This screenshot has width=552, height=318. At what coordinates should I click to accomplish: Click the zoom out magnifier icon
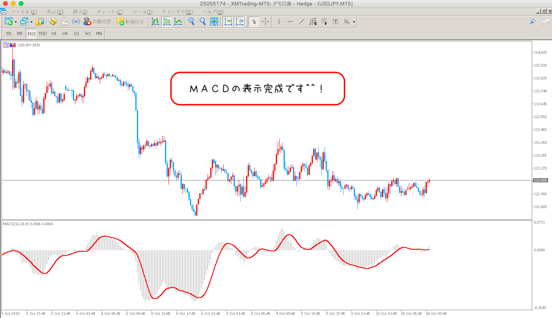[x=202, y=21]
